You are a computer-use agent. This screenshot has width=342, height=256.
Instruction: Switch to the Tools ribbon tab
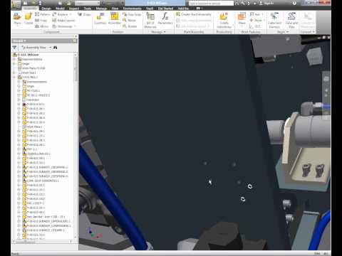pyautogui.click(x=88, y=9)
